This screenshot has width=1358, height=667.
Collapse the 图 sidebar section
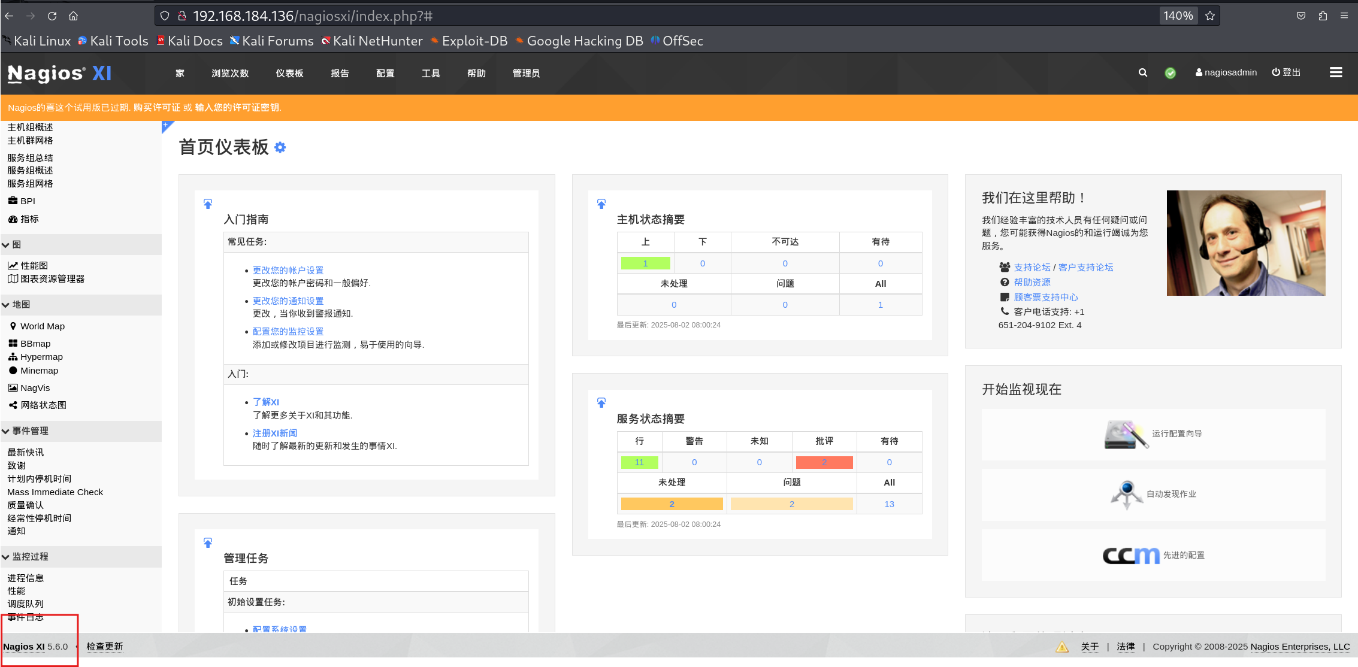(81, 245)
